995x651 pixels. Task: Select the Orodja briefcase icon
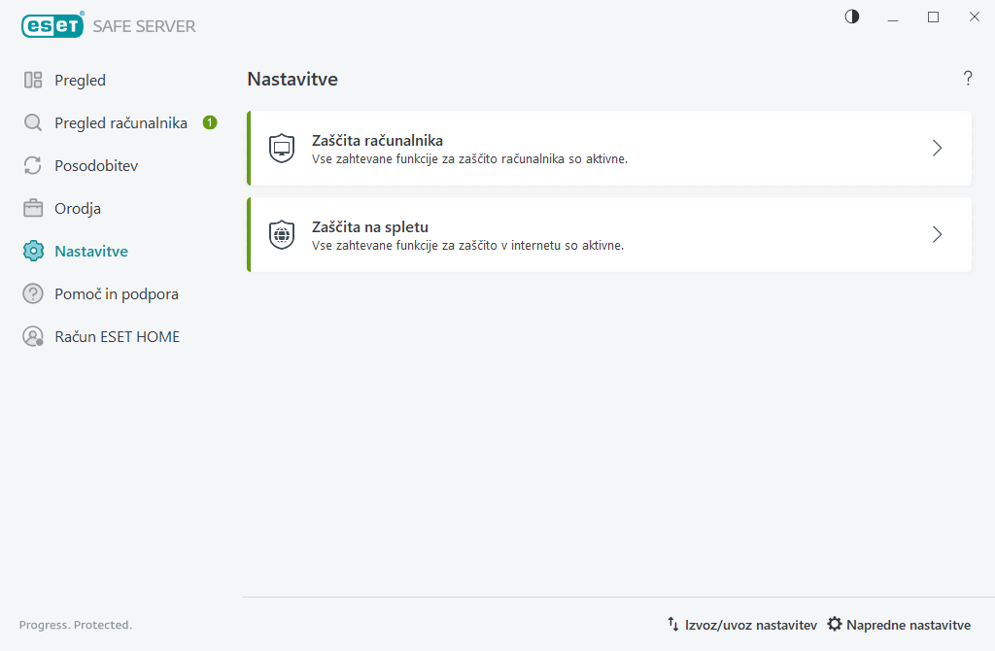pyautogui.click(x=33, y=209)
